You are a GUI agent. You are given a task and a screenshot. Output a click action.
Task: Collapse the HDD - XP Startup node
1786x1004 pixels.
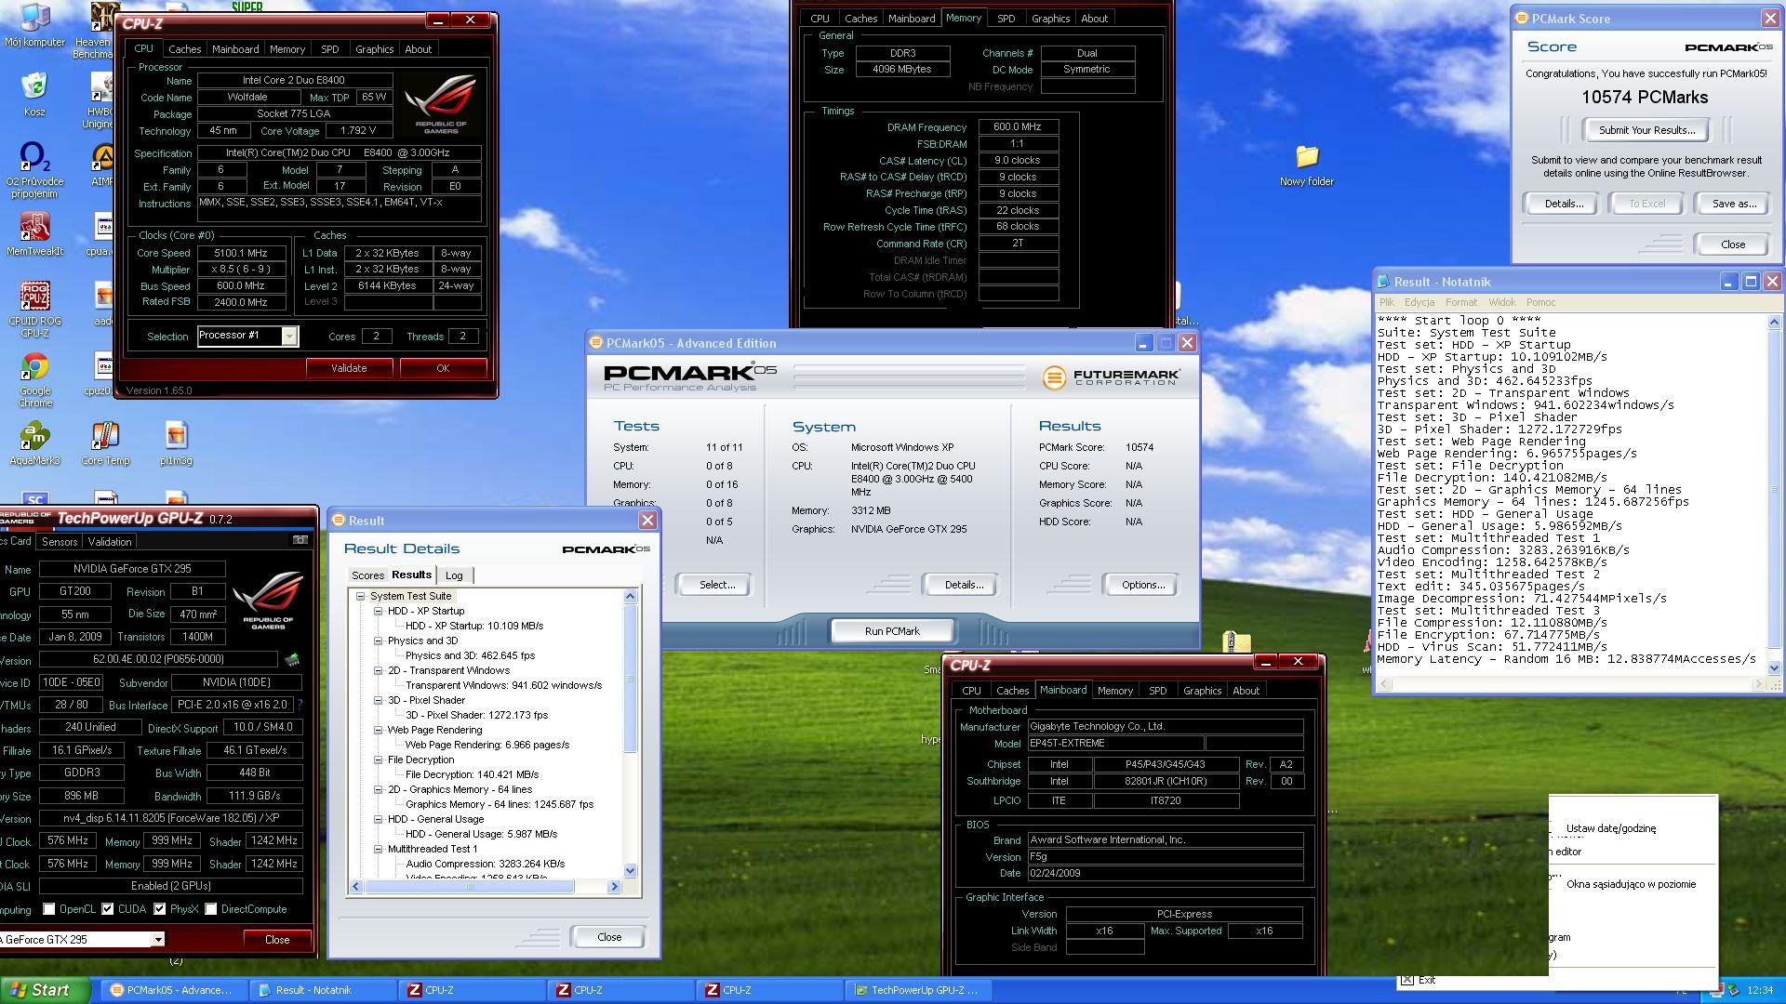379,611
